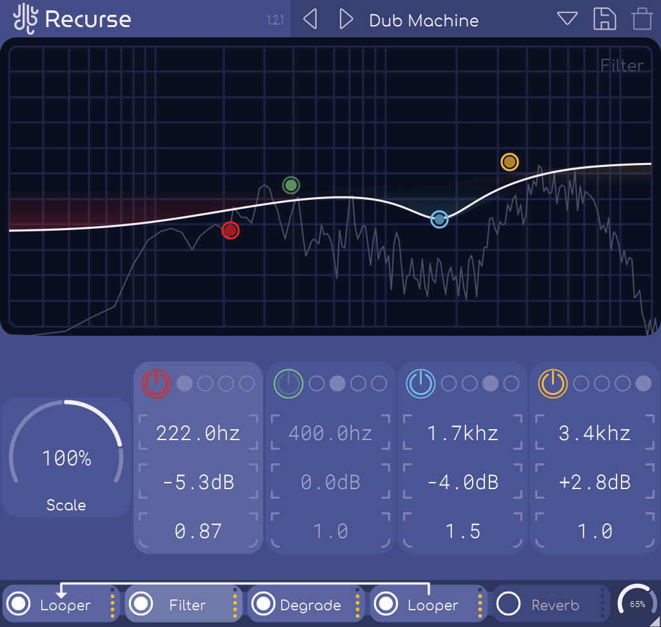
Task: Select fourth filter type for green band
Action: (379, 383)
